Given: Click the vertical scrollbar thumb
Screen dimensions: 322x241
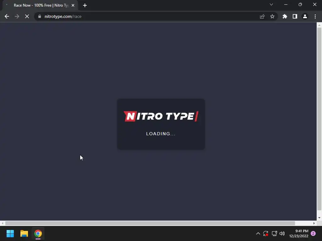Looking at the screenshot, I should click(319, 119).
